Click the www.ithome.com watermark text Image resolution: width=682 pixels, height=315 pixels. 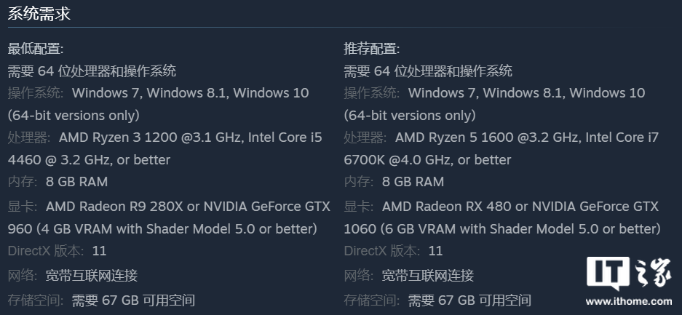pyautogui.click(x=628, y=301)
